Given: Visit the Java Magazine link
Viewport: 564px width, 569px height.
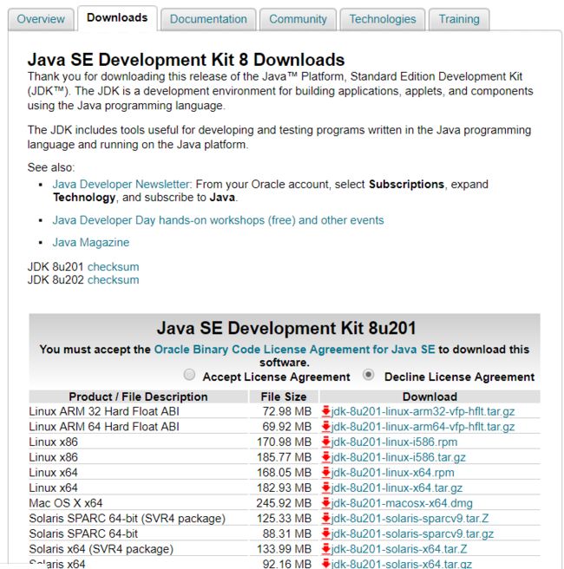Looking at the screenshot, I should [x=91, y=242].
